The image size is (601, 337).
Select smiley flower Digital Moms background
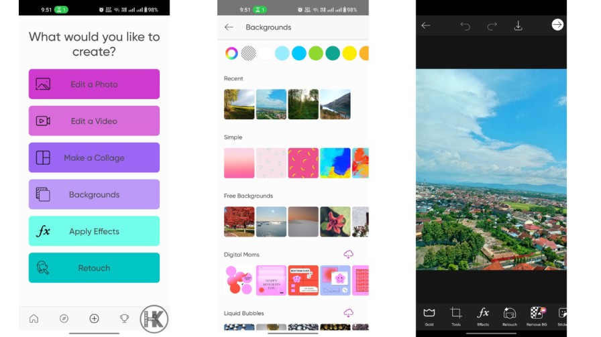coord(335,280)
